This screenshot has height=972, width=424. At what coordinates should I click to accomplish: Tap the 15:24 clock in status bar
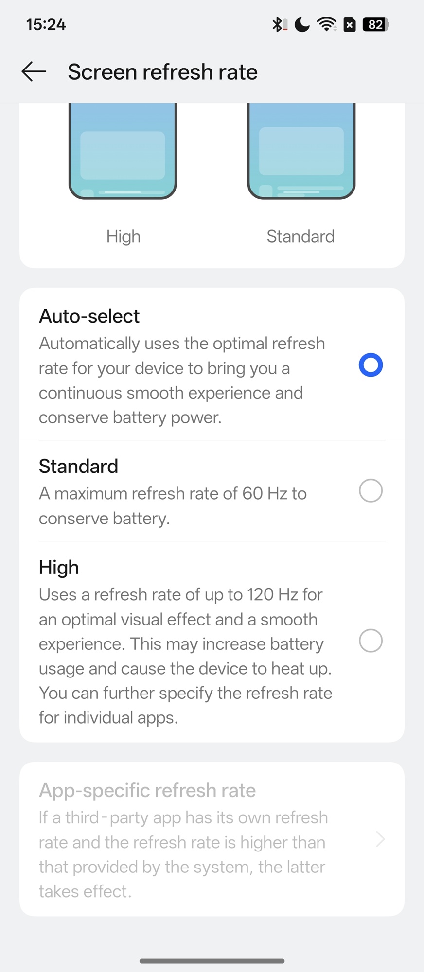(x=46, y=24)
